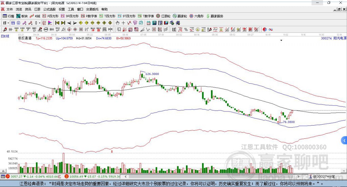The height and width of the screenshot is (187, 347).
Task: Jump to first bar icon
Action: pos(57,23)
